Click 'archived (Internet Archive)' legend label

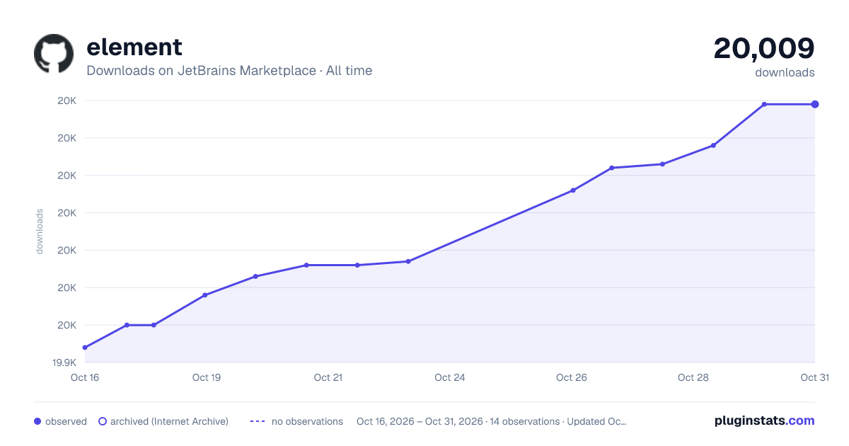click(169, 421)
